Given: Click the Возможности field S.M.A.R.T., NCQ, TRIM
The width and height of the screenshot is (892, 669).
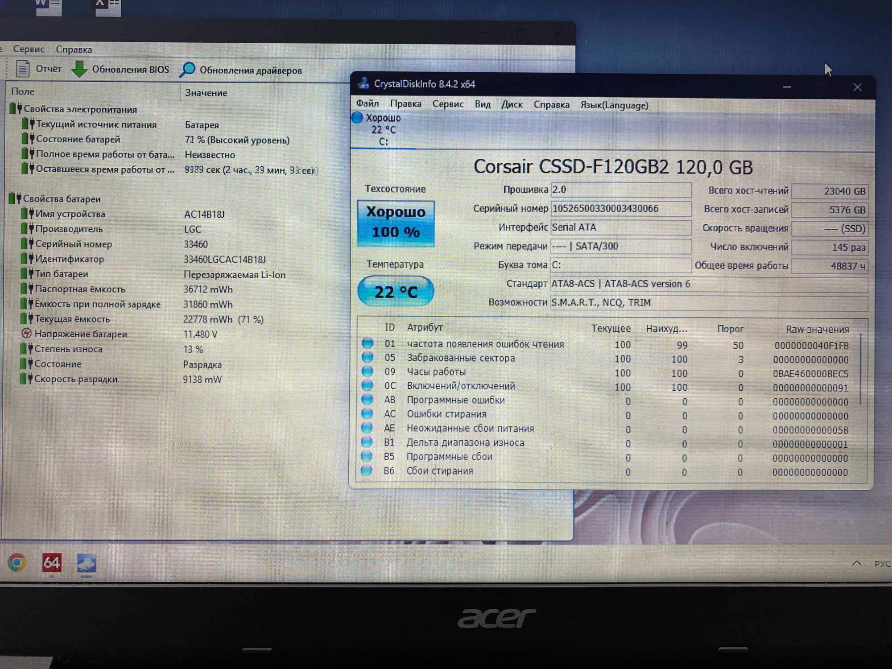Looking at the screenshot, I should [x=709, y=302].
